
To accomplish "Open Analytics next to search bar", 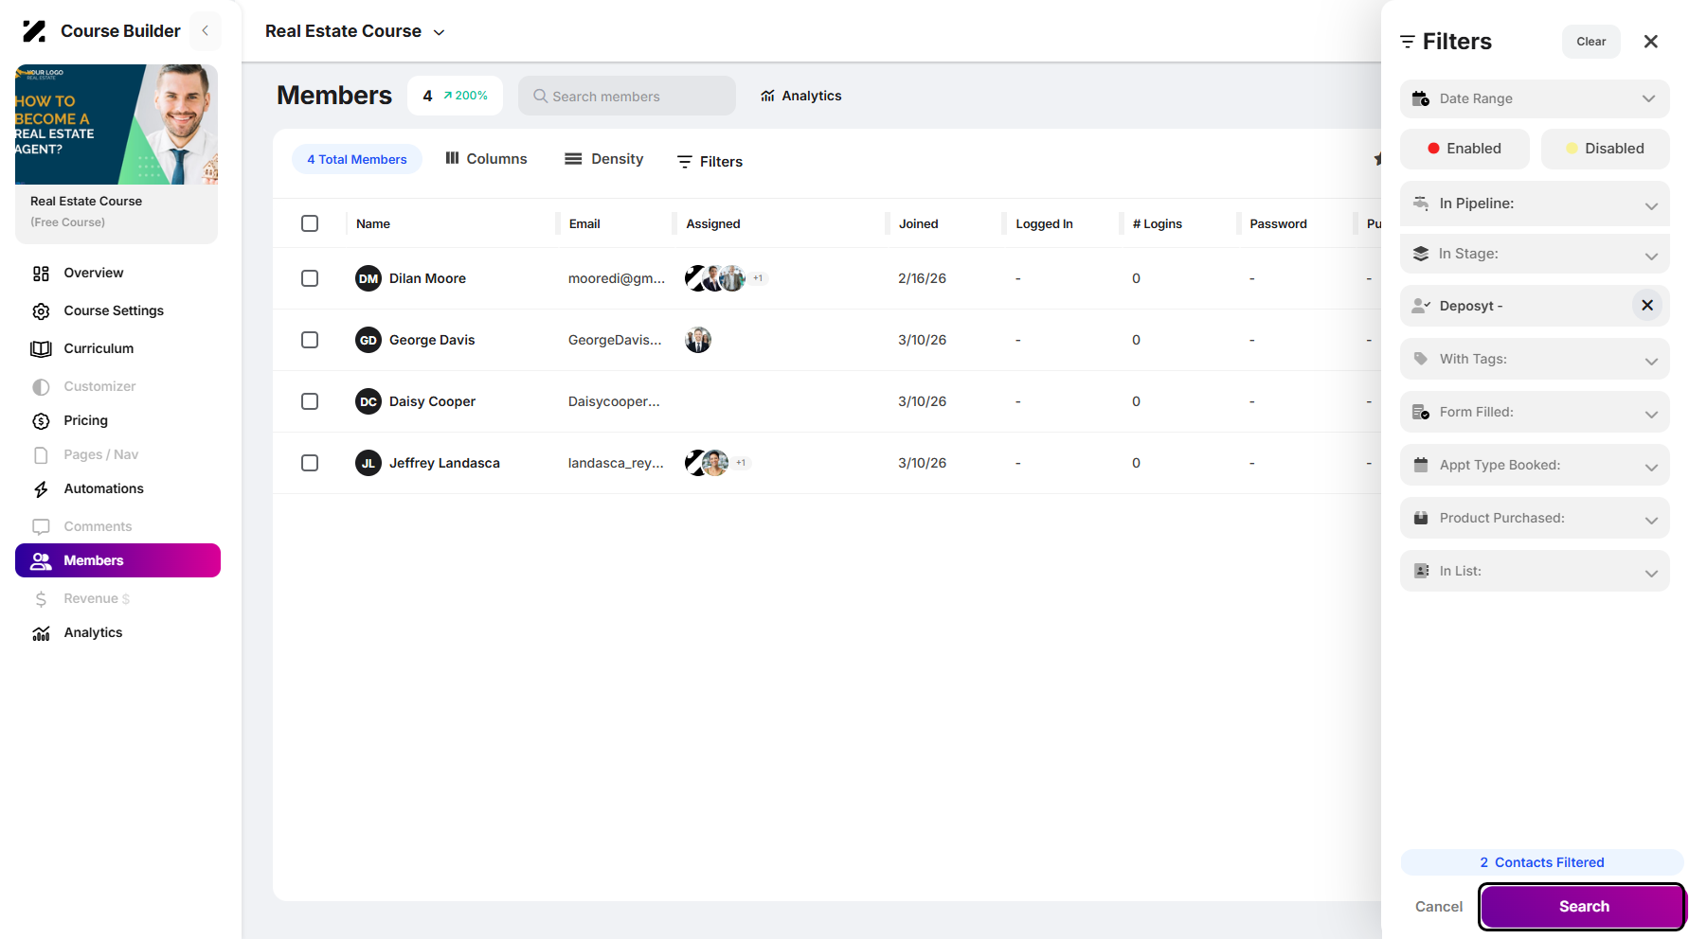I will 800,96.
